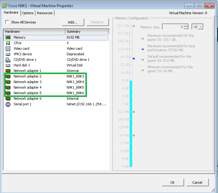This screenshot has width=218, height=193.
Task: Select the Network adapter 6 label
Action: pos(27,99)
